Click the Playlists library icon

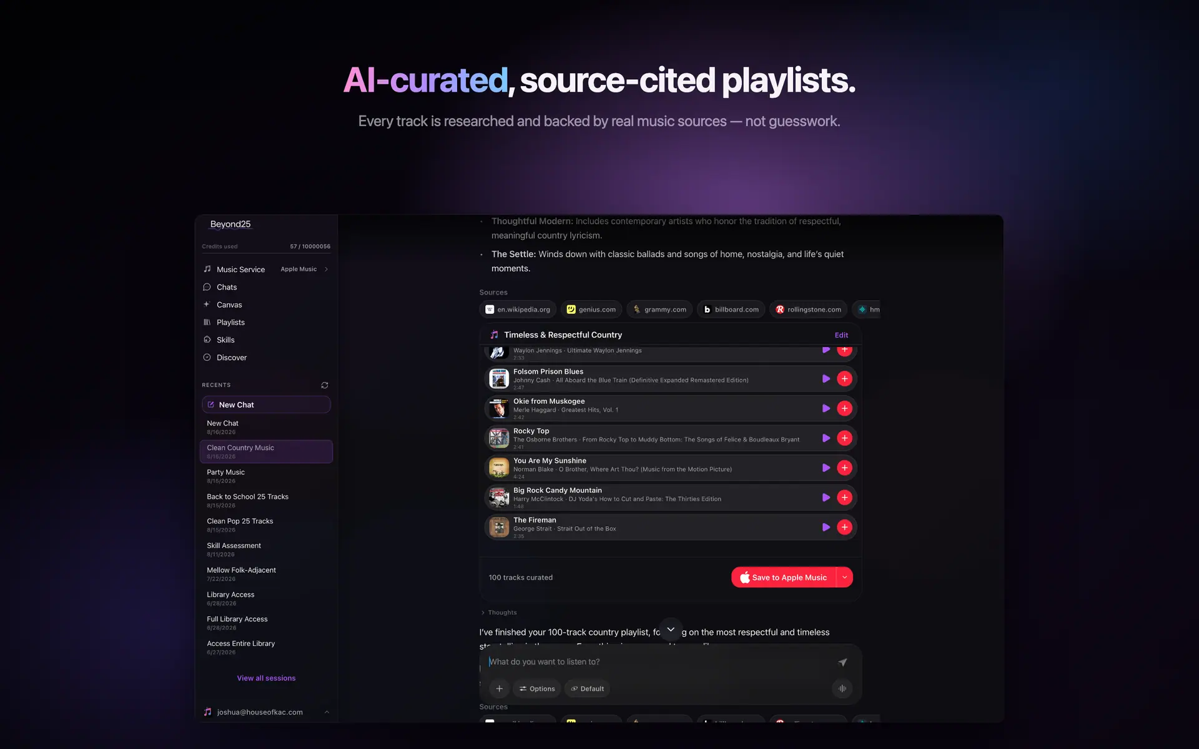pos(207,322)
